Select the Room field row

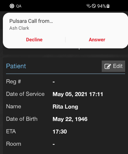pyautogui.click(x=66, y=144)
